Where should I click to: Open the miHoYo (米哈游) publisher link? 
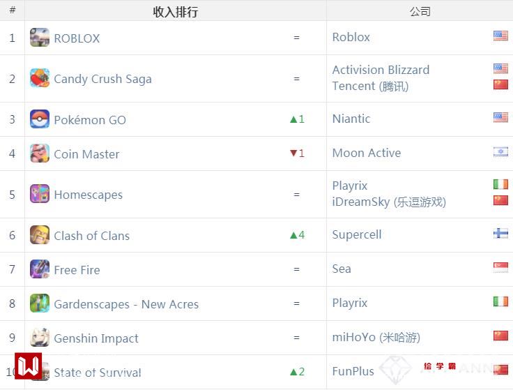[x=376, y=337]
